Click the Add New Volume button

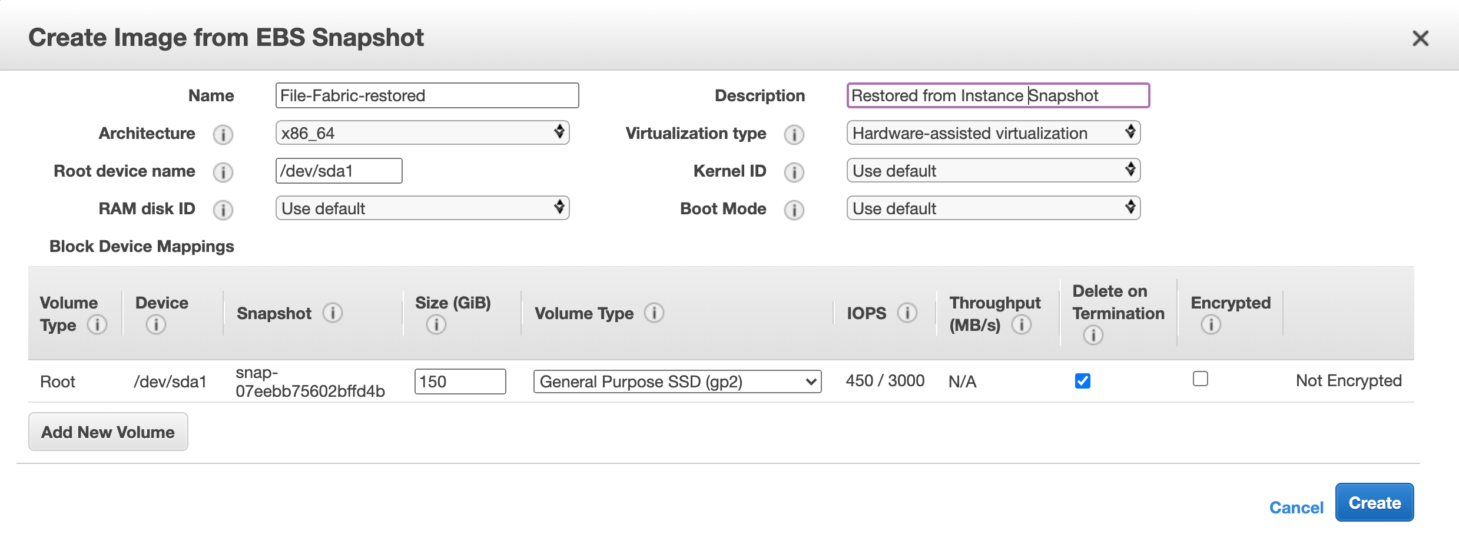point(108,432)
